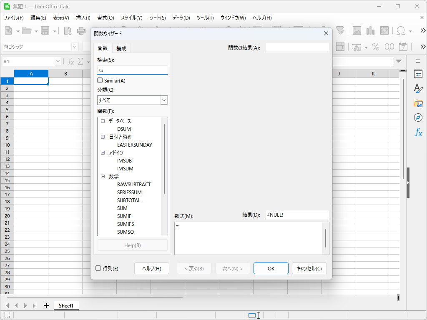Enable the Similar search option
The height and width of the screenshot is (320, 427).
tap(99, 80)
